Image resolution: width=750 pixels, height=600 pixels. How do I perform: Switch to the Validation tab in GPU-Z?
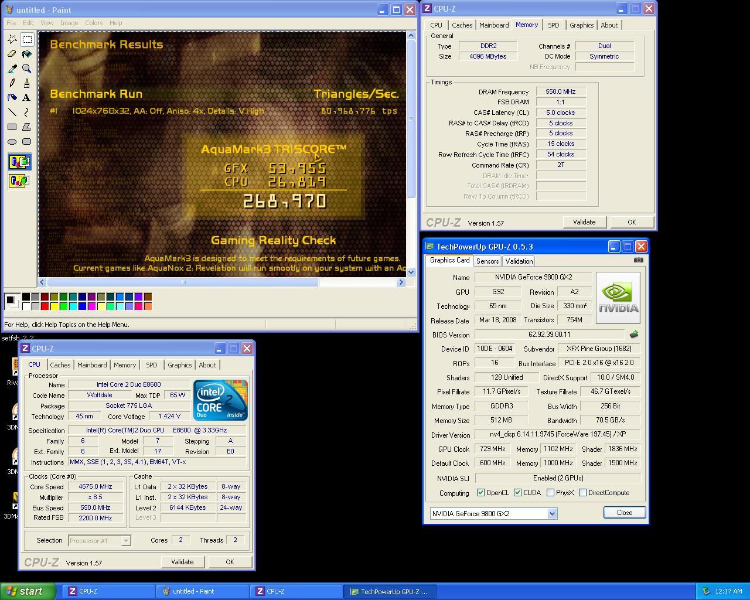tap(519, 261)
